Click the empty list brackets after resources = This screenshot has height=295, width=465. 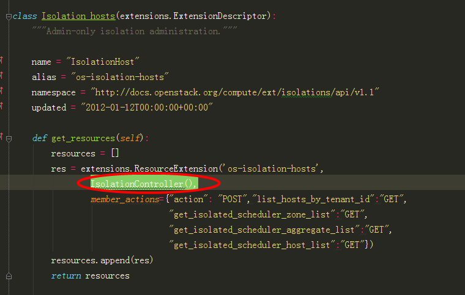(115, 153)
